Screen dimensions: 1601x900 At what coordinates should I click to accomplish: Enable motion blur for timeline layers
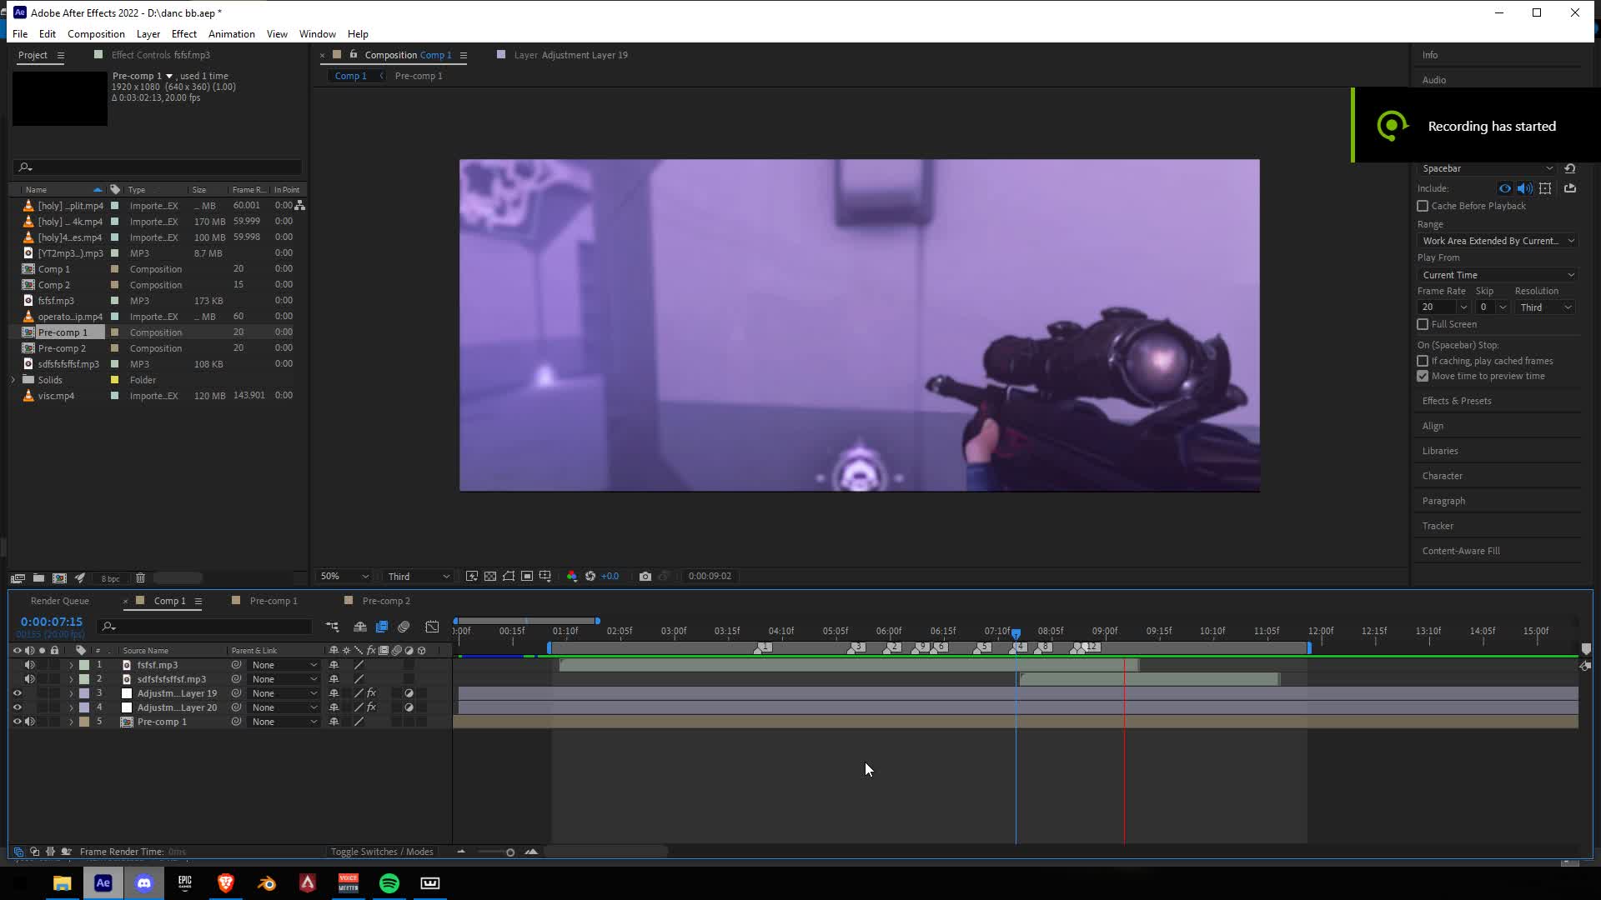click(404, 627)
